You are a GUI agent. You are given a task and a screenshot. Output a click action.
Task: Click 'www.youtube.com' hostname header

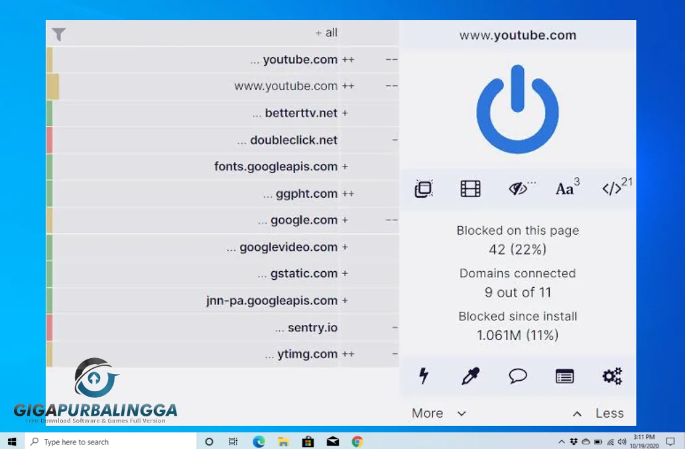(x=518, y=35)
